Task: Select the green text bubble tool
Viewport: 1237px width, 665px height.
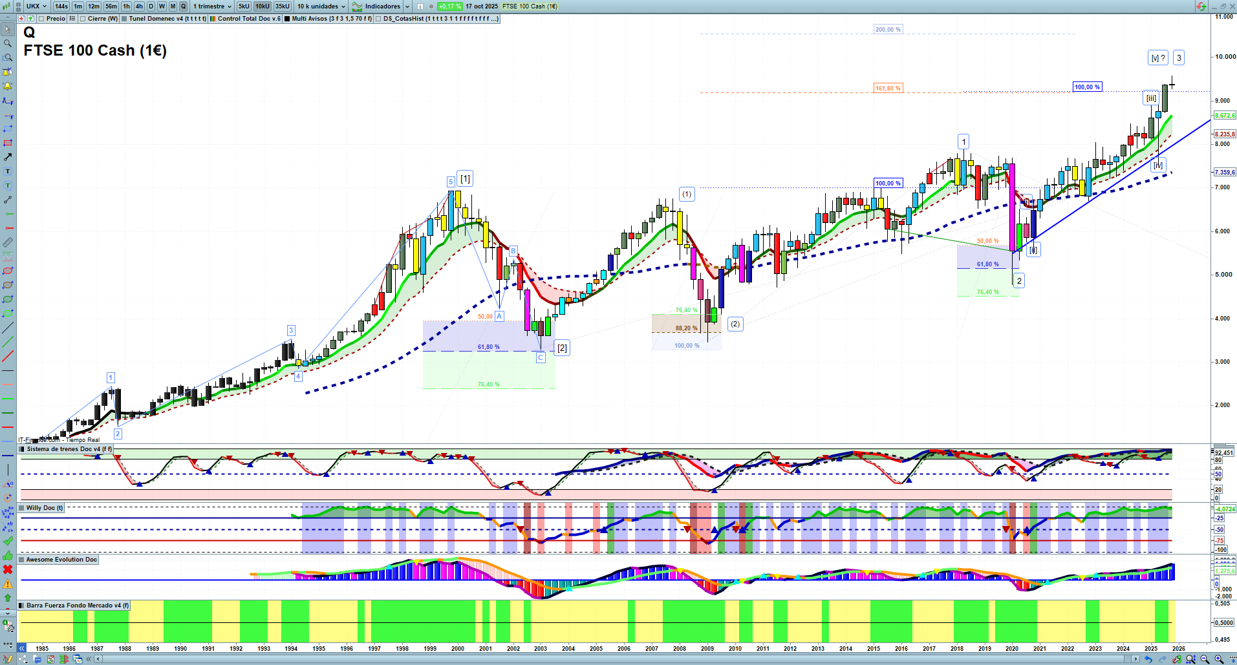Action: 8,185
